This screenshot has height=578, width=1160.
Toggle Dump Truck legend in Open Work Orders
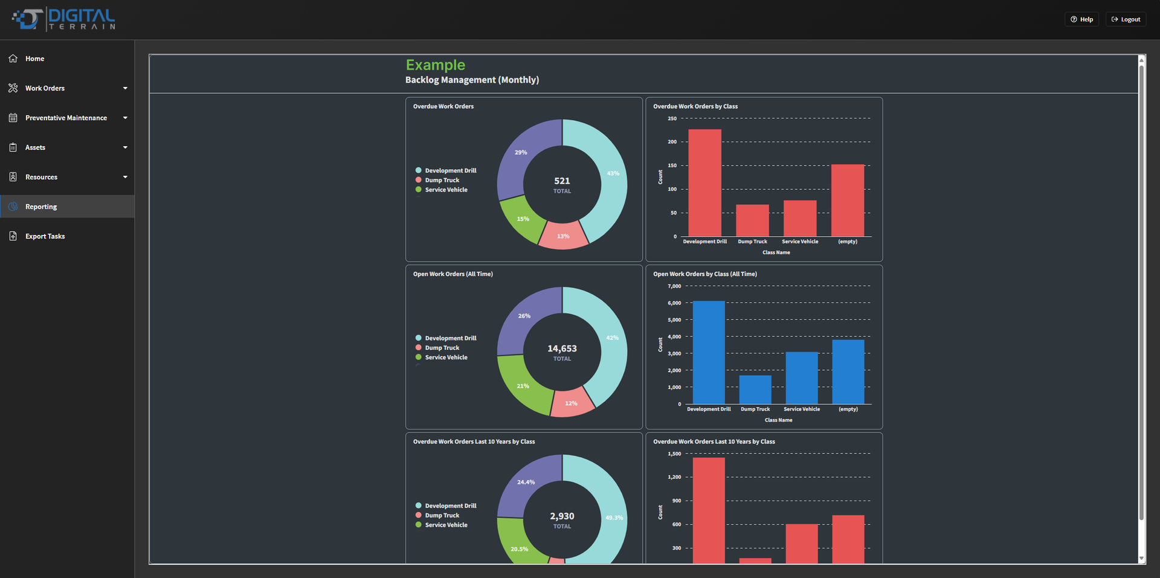click(x=437, y=348)
